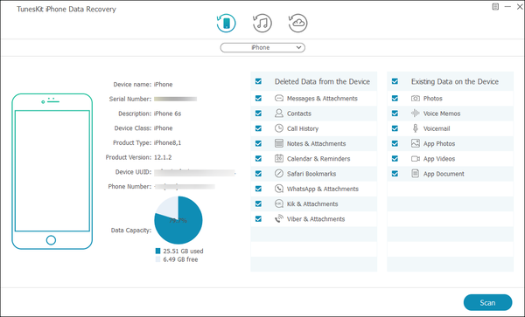The height and width of the screenshot is (317, 525).
Task: Start scanning with the Scan button
Action: [488, 303]
